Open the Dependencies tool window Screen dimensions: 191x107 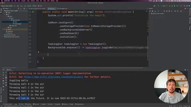[79, 104]
